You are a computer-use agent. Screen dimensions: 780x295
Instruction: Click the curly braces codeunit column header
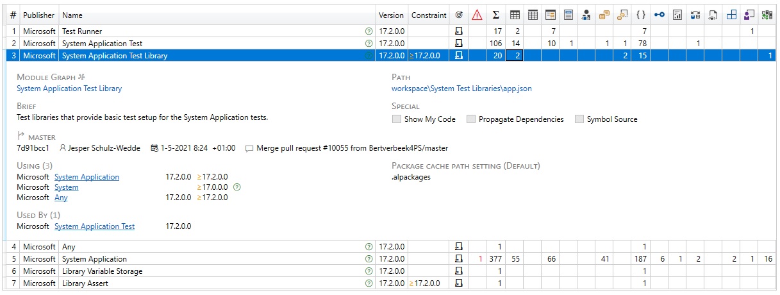[641, 15]
